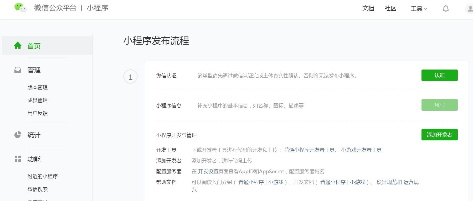Viewport: 473px width, 201px height.
Task: Click the 小程序 header label
Action: [x=97, y=8]
